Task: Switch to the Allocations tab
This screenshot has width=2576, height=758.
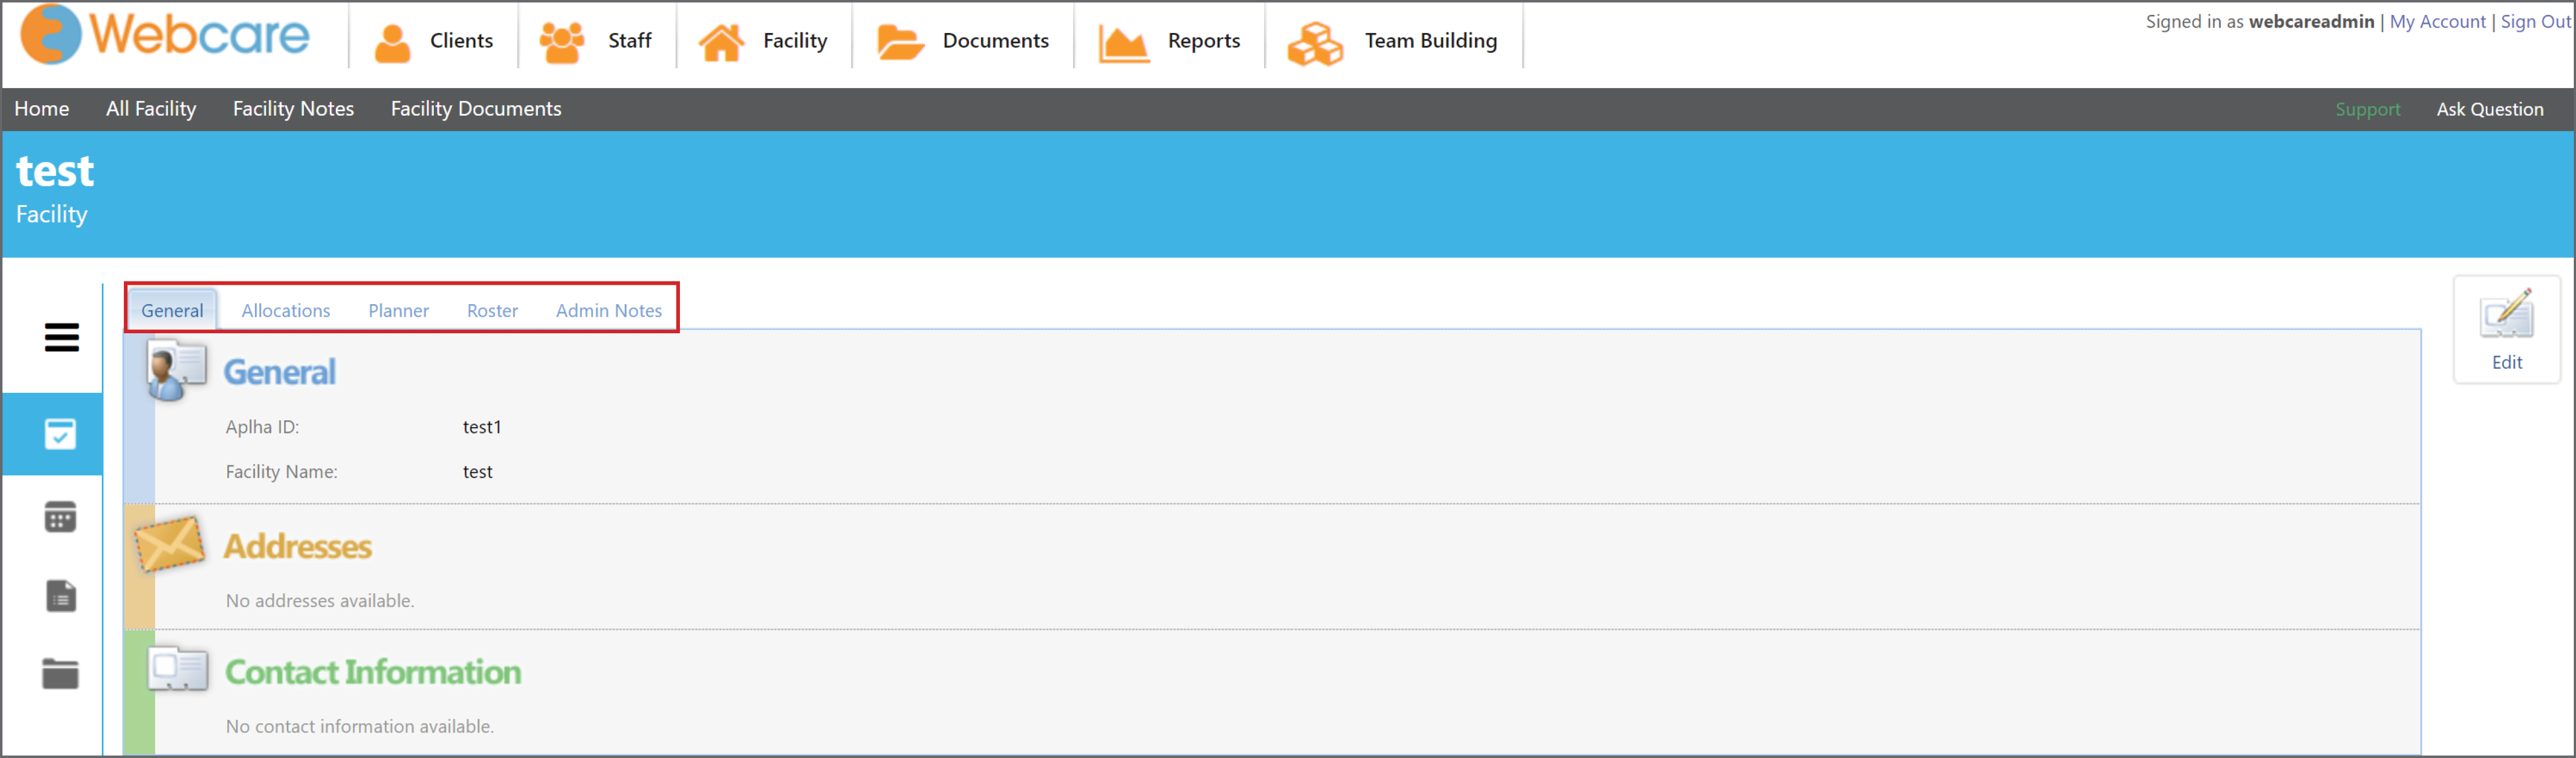Action: point(285,310)
